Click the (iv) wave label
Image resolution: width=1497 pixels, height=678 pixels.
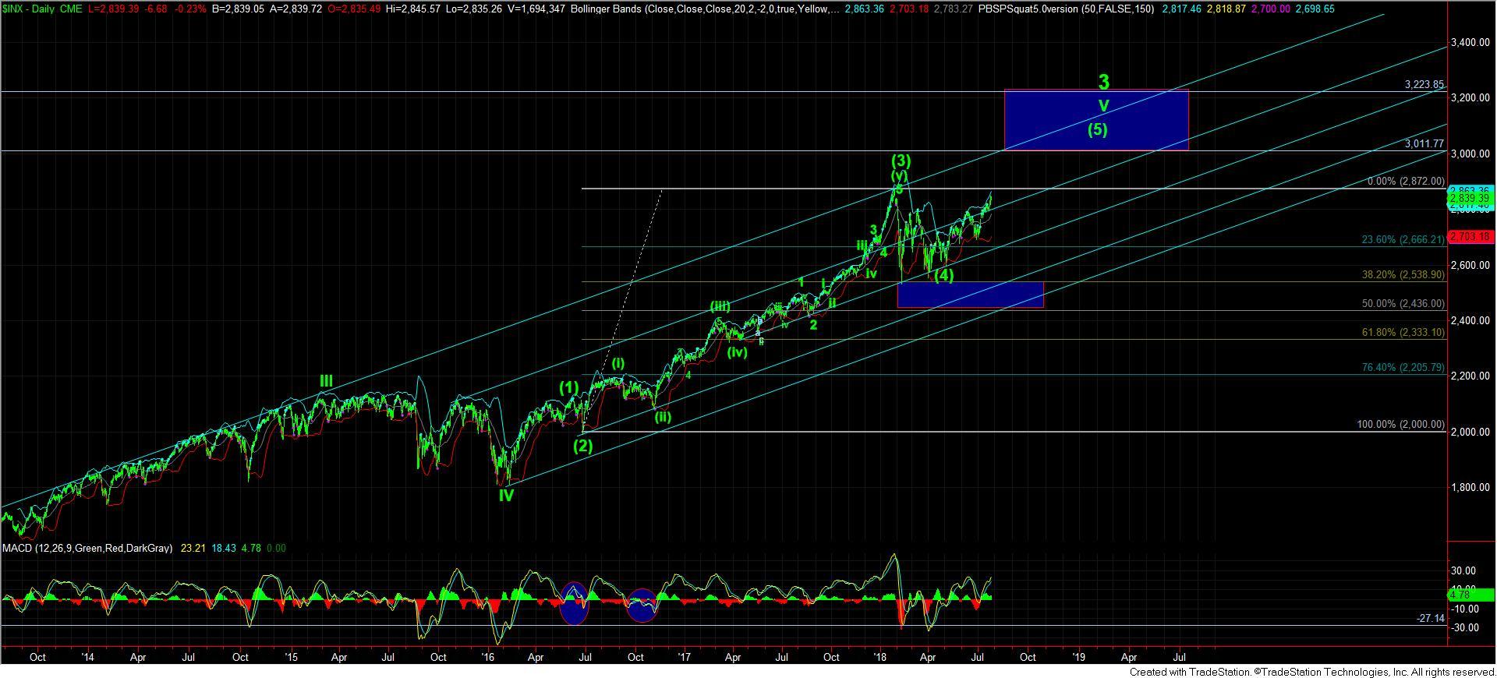738,351
